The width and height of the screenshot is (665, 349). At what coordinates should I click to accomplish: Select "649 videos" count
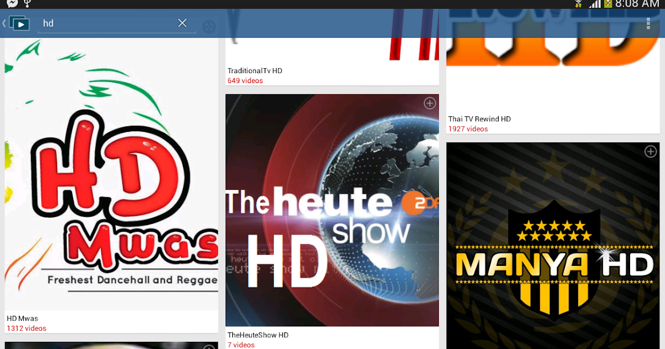click(x=245, y=81)
